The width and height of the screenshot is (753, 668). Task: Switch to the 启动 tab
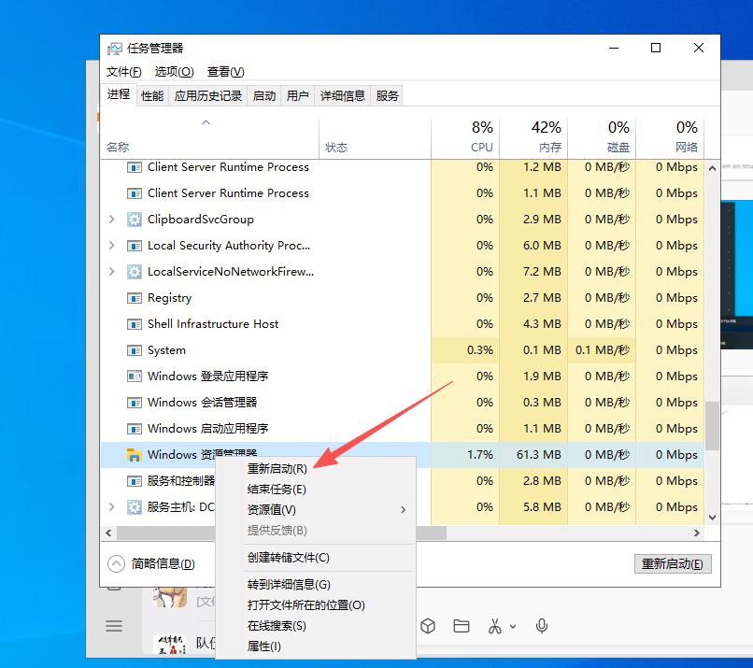tap(264, 96)
